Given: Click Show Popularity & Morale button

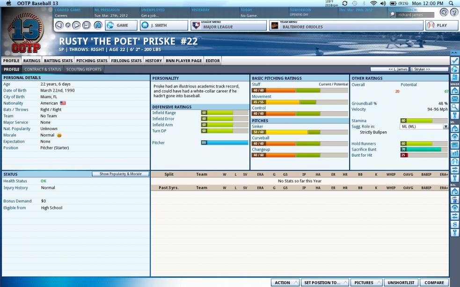Looking at the screenshot, I should (x=120, y=174).
